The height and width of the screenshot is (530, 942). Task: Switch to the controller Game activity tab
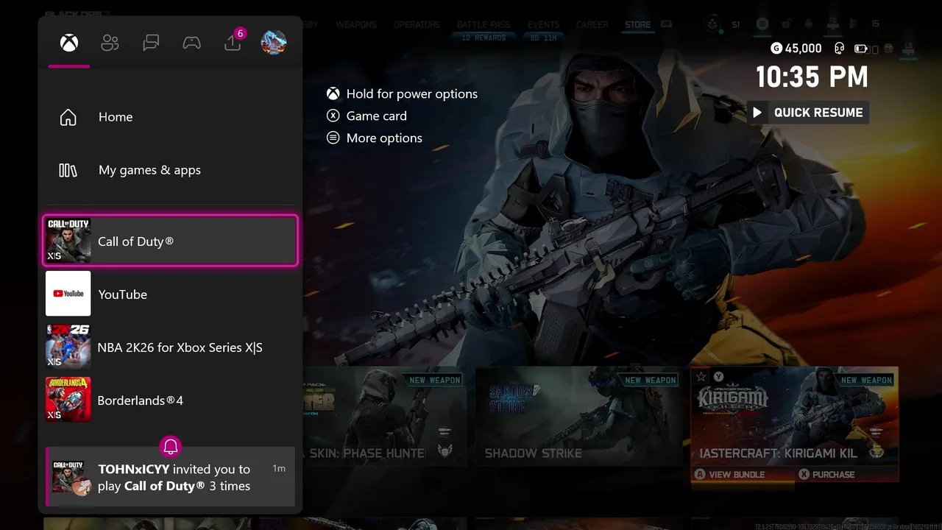coord(191,43)
